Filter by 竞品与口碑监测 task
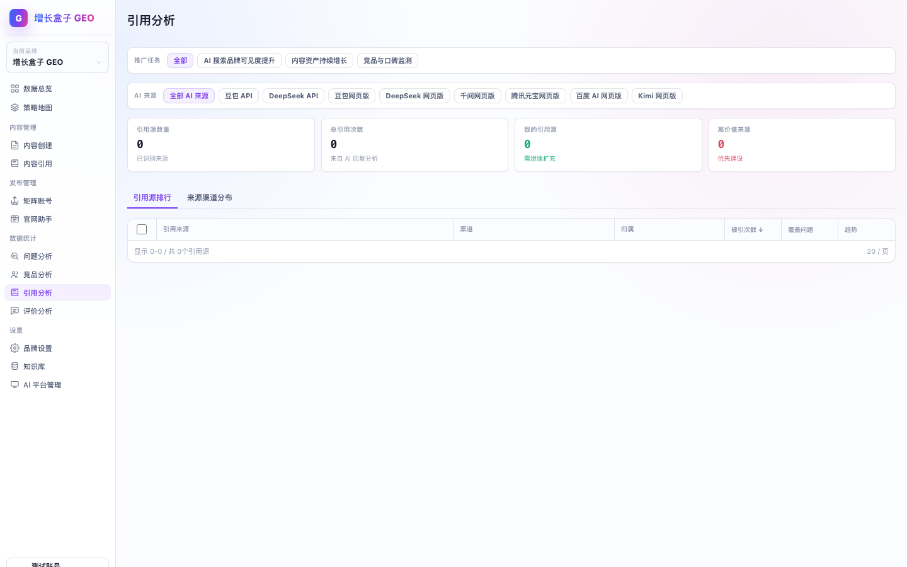 coord(387,60)
